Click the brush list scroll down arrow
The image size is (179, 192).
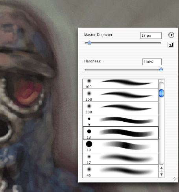coord(162,174)
